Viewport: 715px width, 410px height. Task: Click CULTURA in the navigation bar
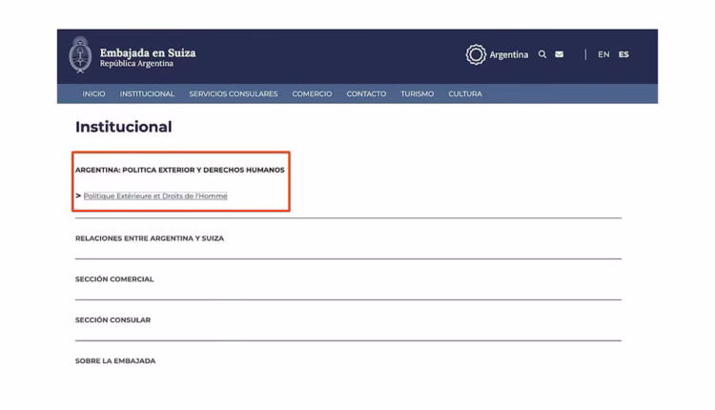[x=465, y=93]
